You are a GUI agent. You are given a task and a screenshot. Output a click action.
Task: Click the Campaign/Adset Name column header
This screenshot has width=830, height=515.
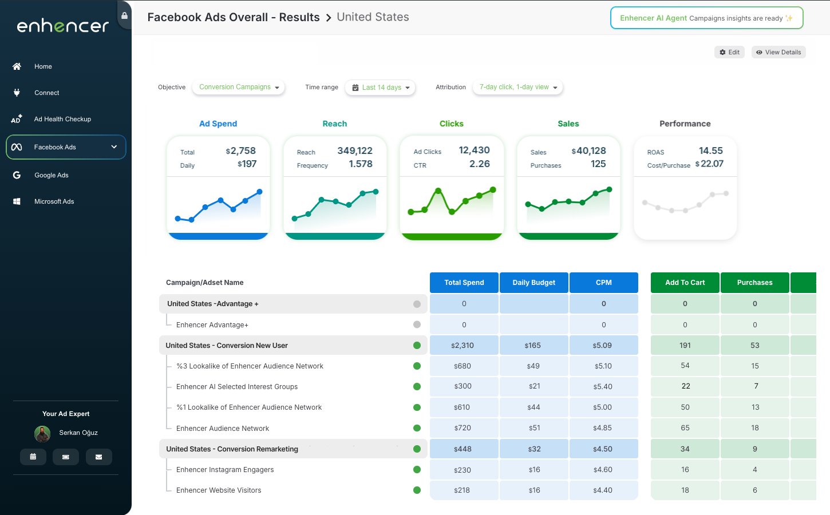[x=205, y=283]
